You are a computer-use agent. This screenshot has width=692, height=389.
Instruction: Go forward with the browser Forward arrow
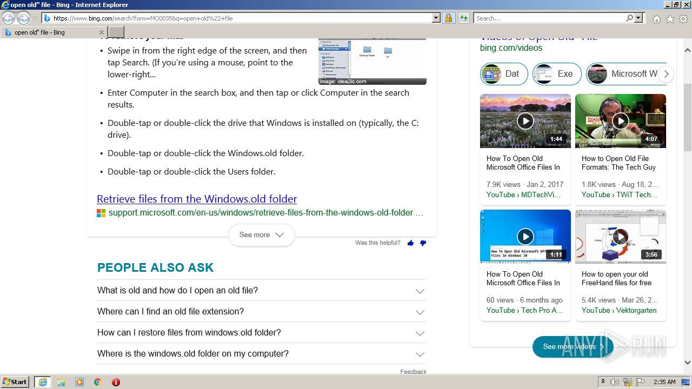click(23, 18)
